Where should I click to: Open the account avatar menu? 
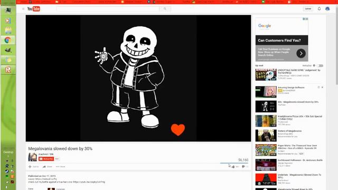pyautogui.click(x=327, y=8)
